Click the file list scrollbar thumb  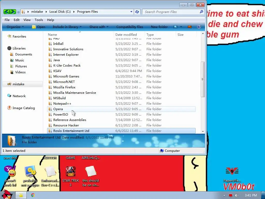click(x=203, y=79)
